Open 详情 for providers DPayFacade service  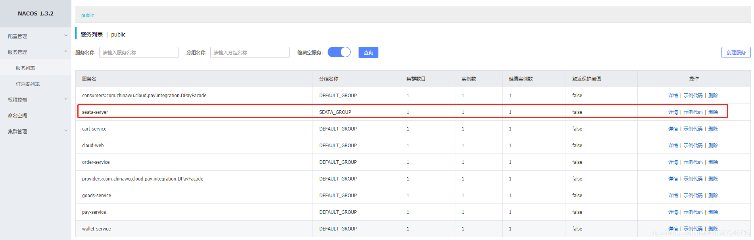point(673,179)
